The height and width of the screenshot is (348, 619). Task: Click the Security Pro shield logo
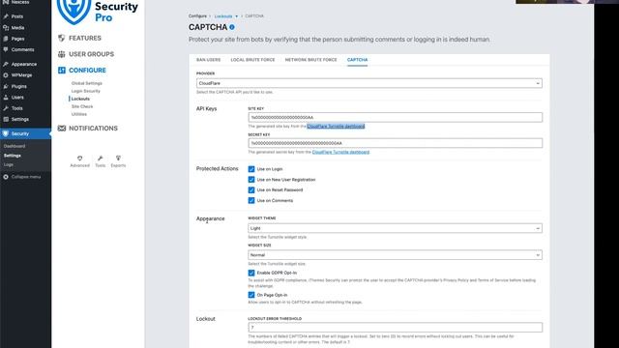pos(74,11)
